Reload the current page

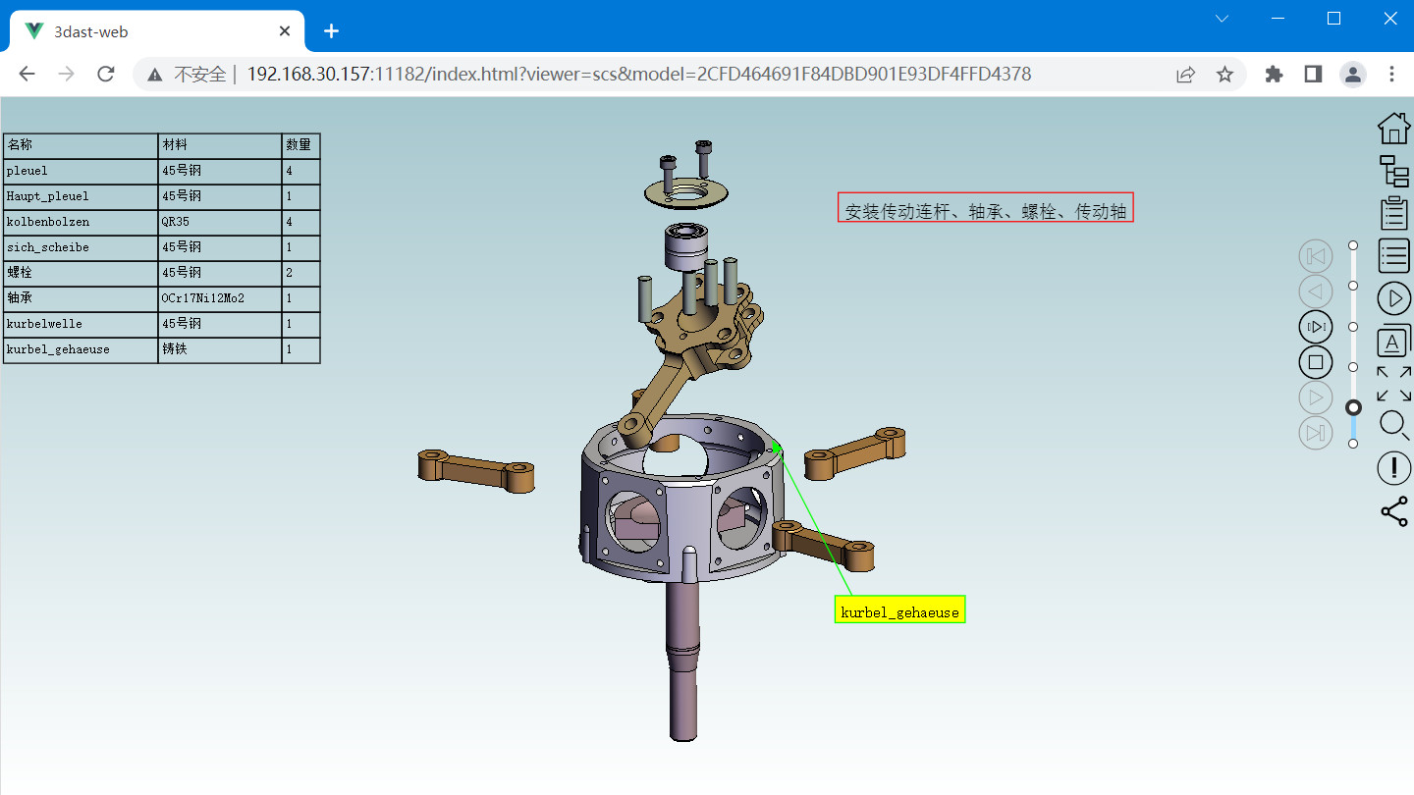click(105, 74)
